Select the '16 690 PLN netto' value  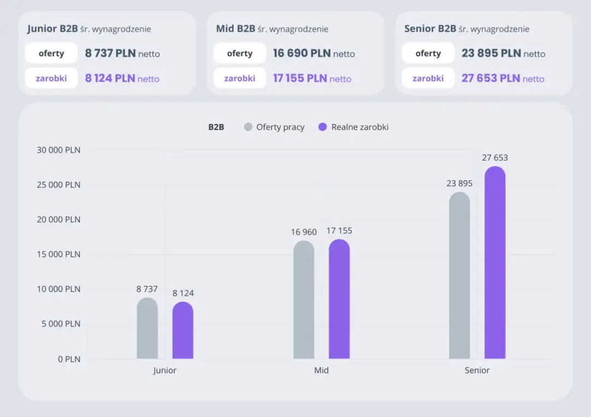pos(314,54)
